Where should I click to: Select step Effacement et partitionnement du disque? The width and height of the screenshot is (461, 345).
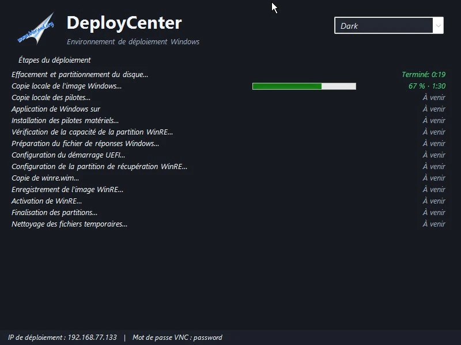(80, 75)
